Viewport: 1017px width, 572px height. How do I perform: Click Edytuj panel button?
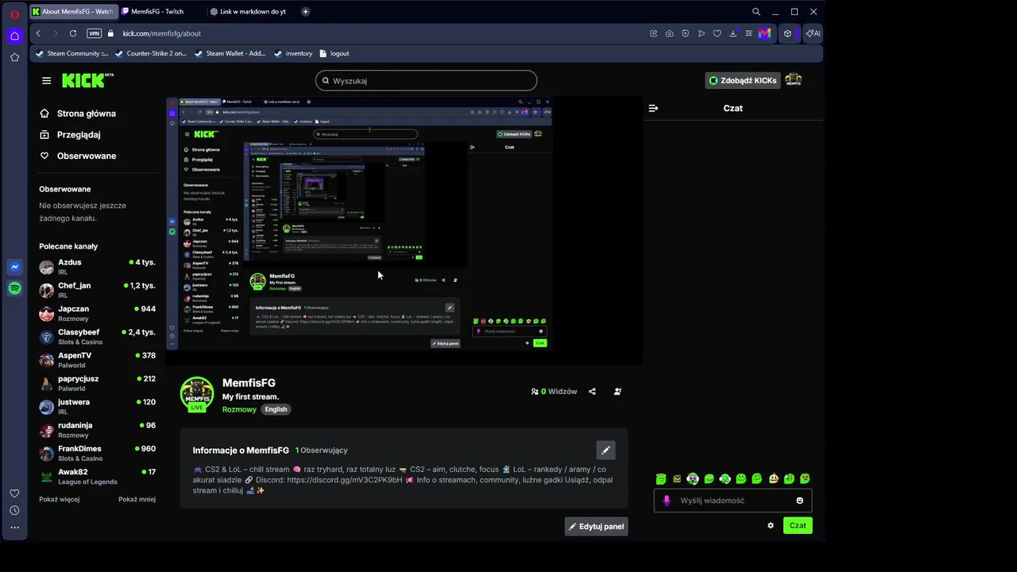[x=596, y=526]
